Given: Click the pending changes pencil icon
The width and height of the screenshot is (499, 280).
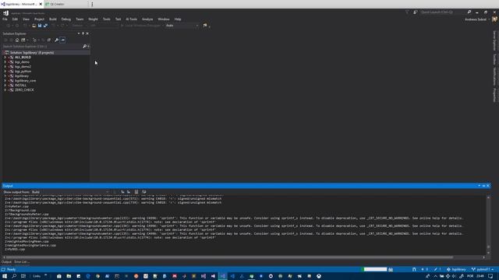Looking at the screenshot, I should (x=436, y=269).
